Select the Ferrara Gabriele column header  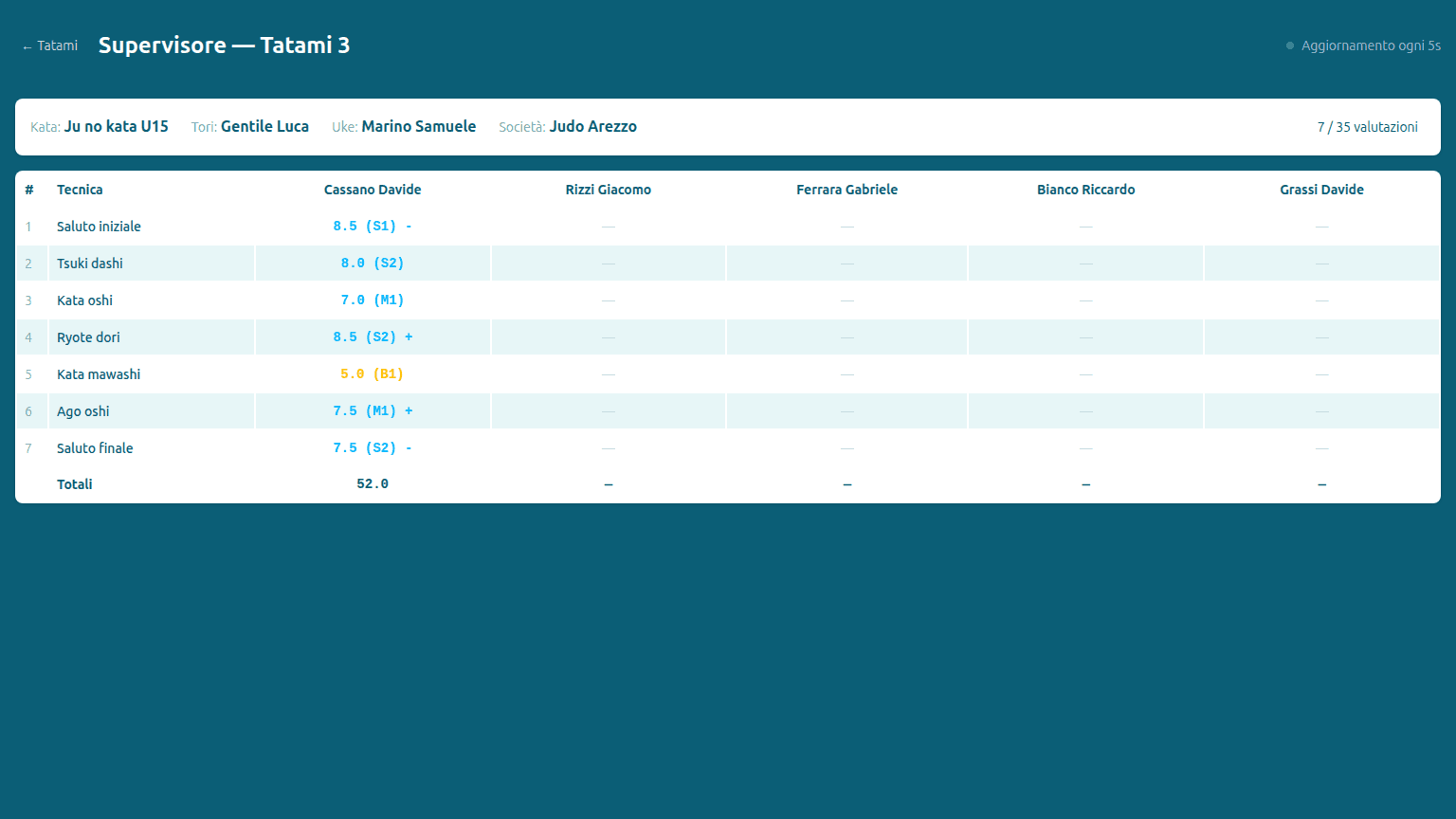tap(846, 190)
